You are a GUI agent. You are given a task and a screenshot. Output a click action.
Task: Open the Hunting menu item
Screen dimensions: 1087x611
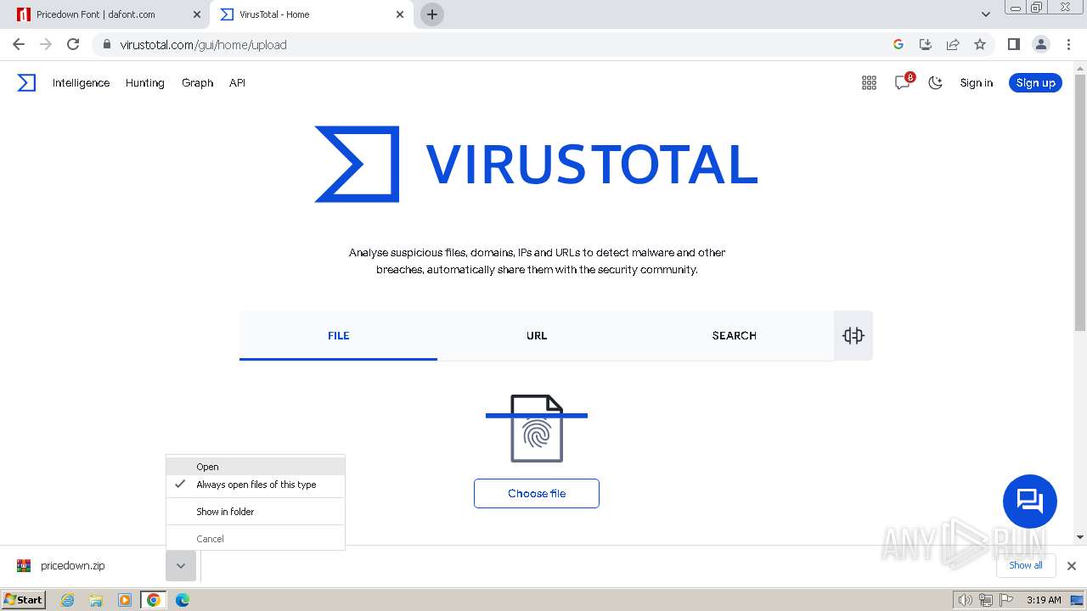click(144, 82)
